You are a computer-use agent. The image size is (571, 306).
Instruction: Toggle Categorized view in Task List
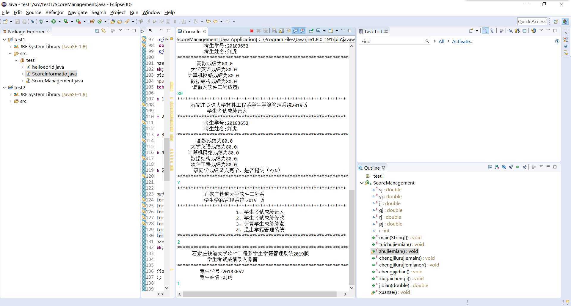(x=485, y=31)
